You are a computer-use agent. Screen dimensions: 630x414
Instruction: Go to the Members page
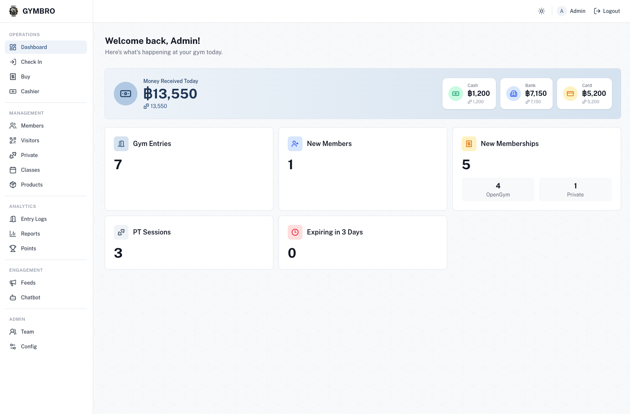click(32, 126)
